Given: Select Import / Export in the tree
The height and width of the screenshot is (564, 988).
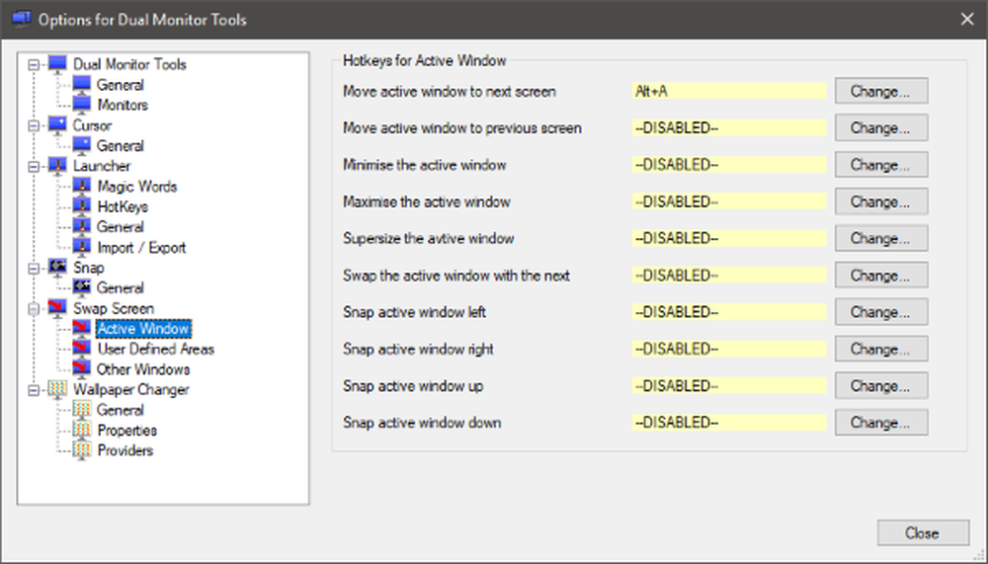Looking at the screenshot, I should (x=141, y=248).
